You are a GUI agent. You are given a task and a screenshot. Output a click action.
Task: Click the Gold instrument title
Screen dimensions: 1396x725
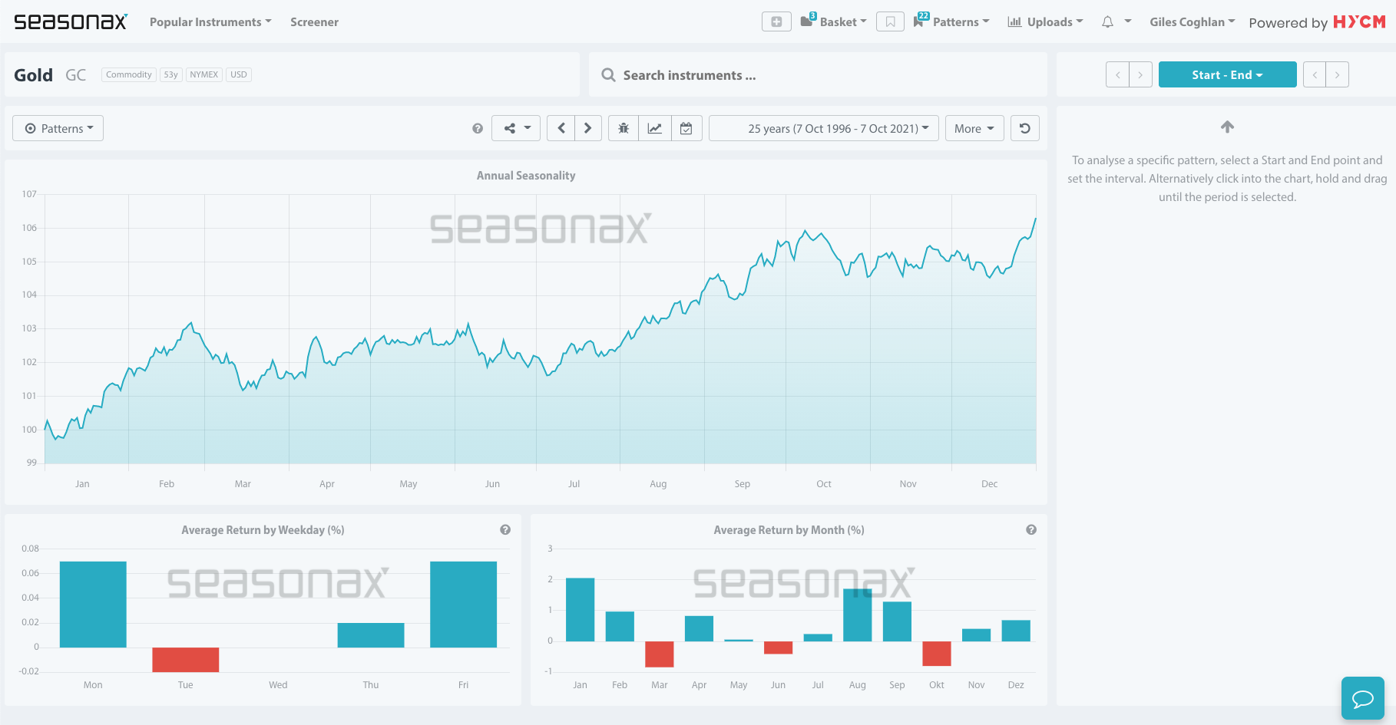click(x=34, y=75)
